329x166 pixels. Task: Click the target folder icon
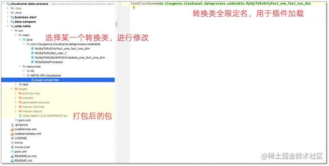16,89
